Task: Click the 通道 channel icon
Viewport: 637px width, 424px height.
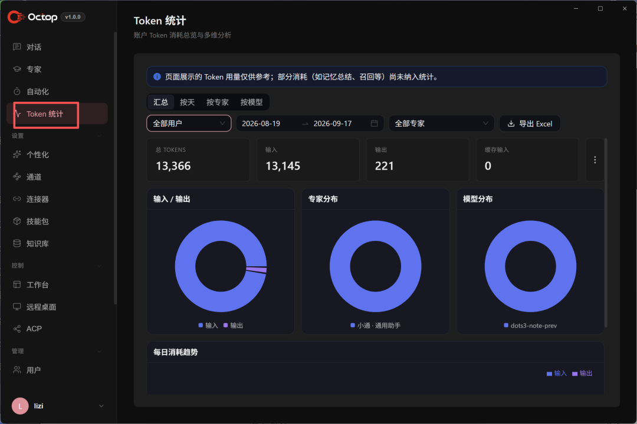Action: pyautogui.click(x=17, y=177)
